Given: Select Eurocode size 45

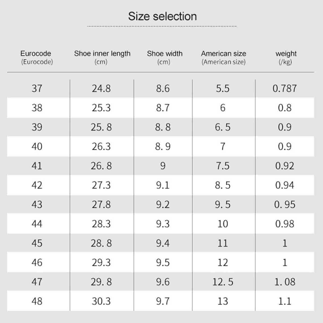Looking at the screenshot, I should point(37,243).
